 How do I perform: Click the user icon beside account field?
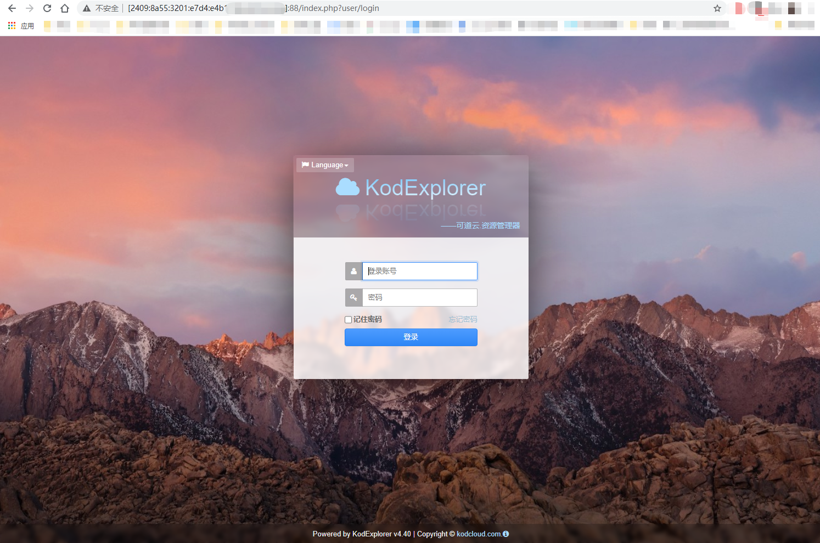pyautogui.click(x=353, y=271)
